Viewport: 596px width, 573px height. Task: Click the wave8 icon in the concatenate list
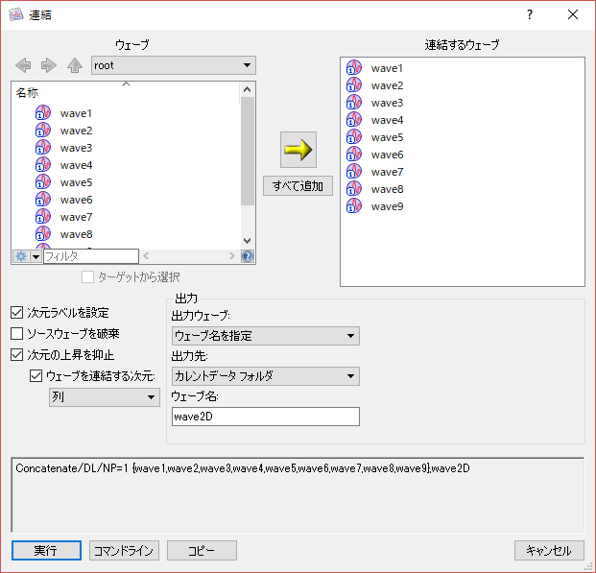tap(354, 189)
